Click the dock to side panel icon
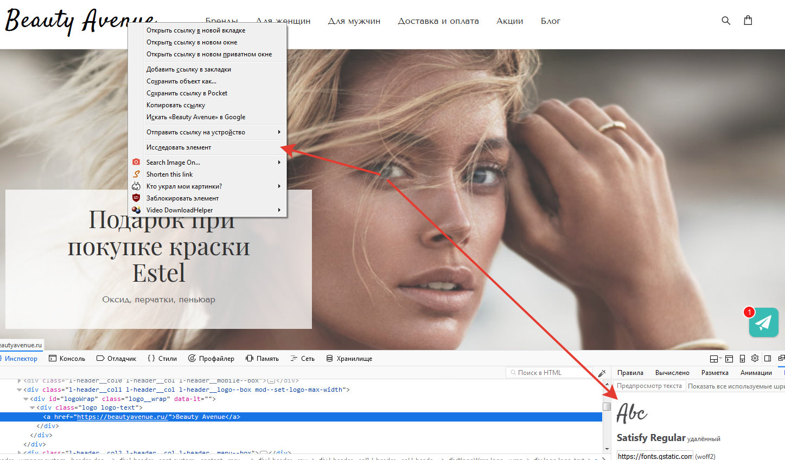This screenshot has height=460, width=785. click(768, 359)
